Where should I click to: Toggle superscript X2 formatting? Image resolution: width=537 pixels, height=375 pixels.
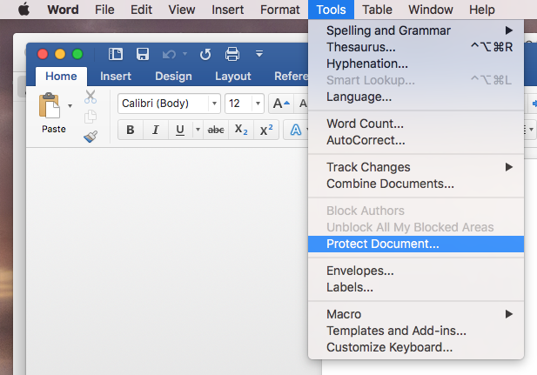(266, 130)
